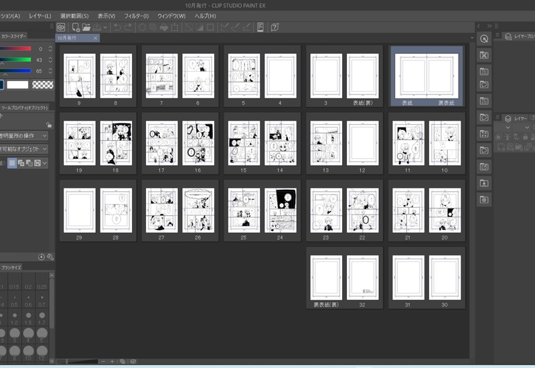
Task: Zoom out with minus button at bottom
Action: click(103, 361)
